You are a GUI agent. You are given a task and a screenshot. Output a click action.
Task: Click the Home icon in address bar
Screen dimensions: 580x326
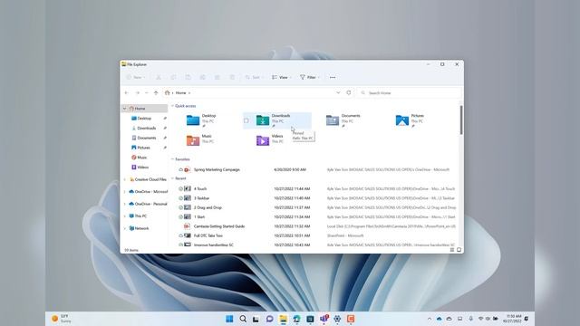pos(168,92)
